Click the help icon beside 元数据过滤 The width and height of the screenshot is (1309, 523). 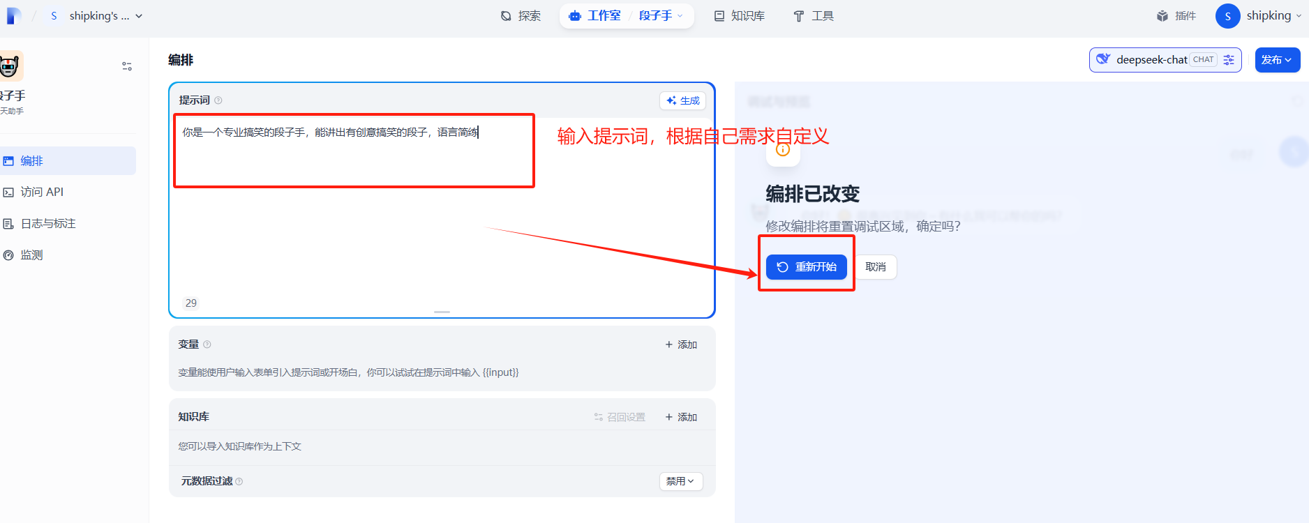239,482
